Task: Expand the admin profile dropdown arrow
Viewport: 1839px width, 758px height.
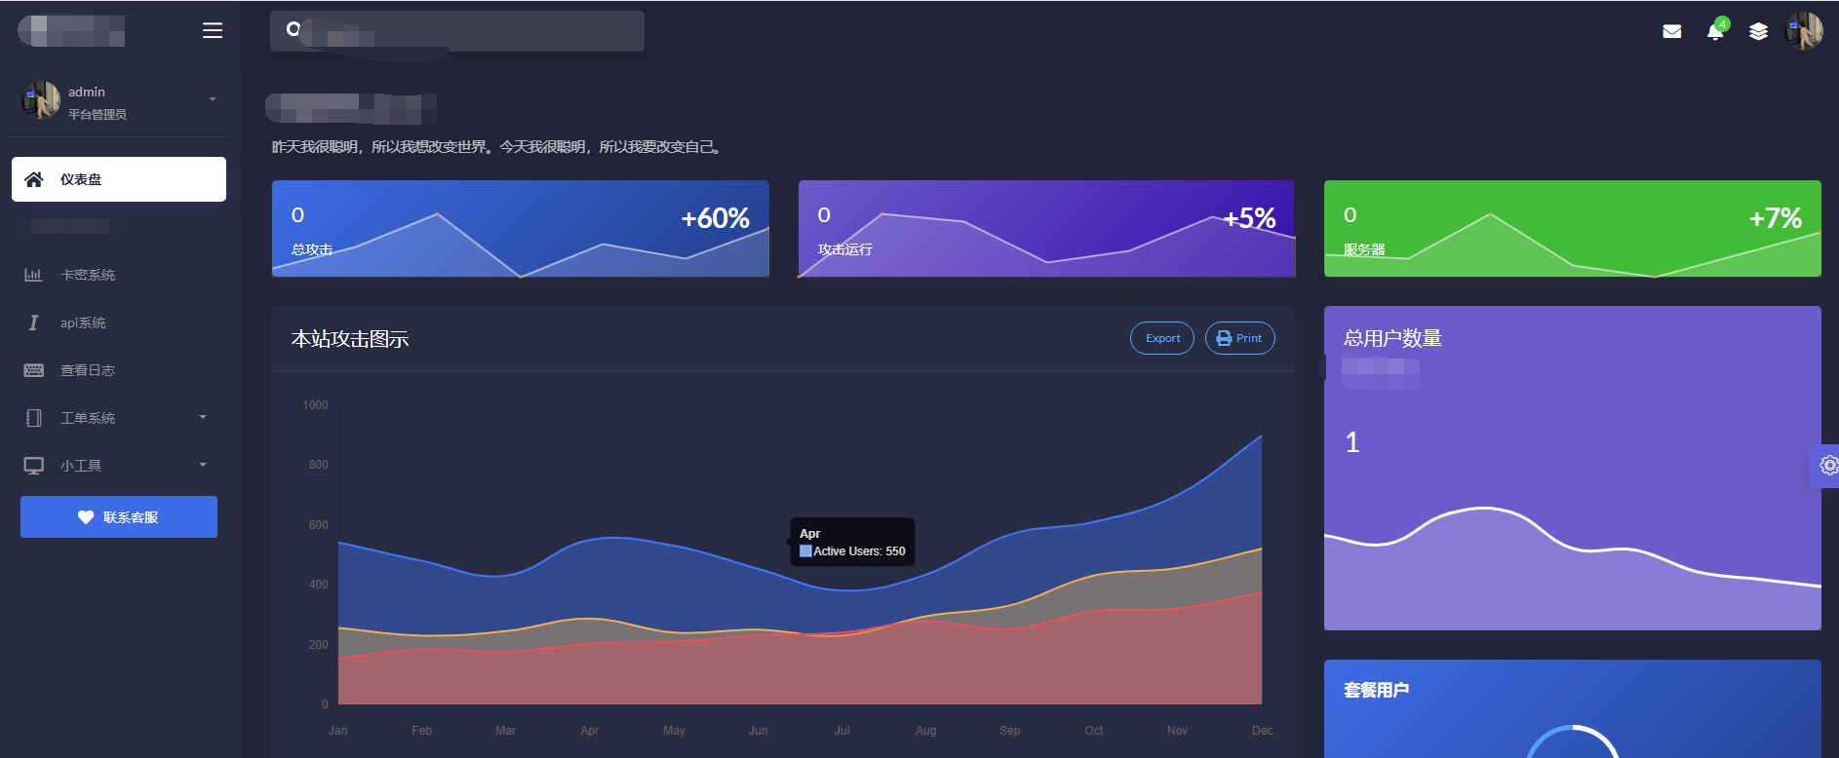Action: point(213,99)
